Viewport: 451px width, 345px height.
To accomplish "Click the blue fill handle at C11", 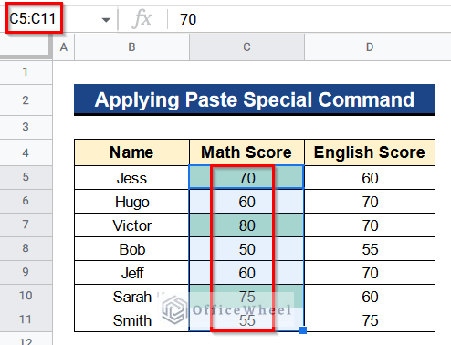I will pos(303,330).
